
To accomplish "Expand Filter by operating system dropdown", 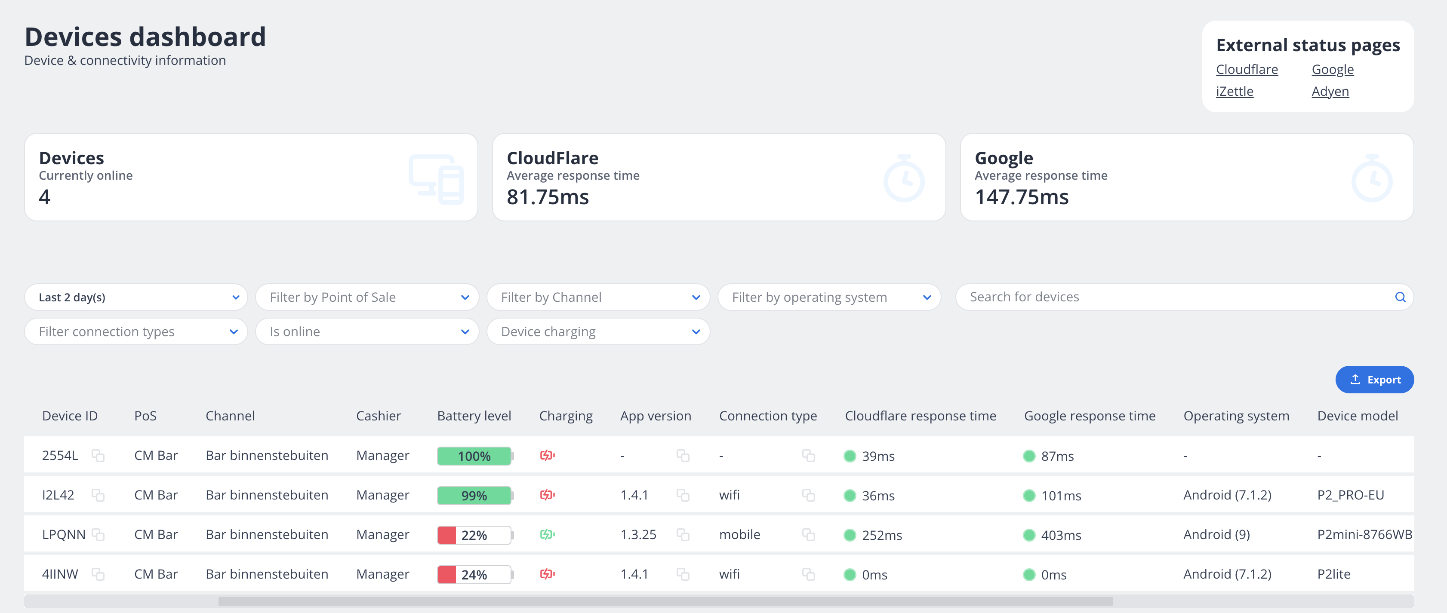I will pos(828,297).
